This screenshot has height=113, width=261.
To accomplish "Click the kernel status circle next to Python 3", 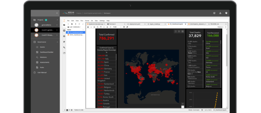I will click(x=226, y=27).
